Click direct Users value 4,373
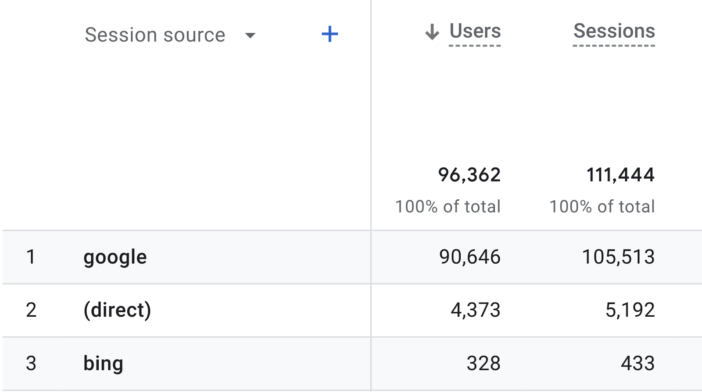 (475, 310)
